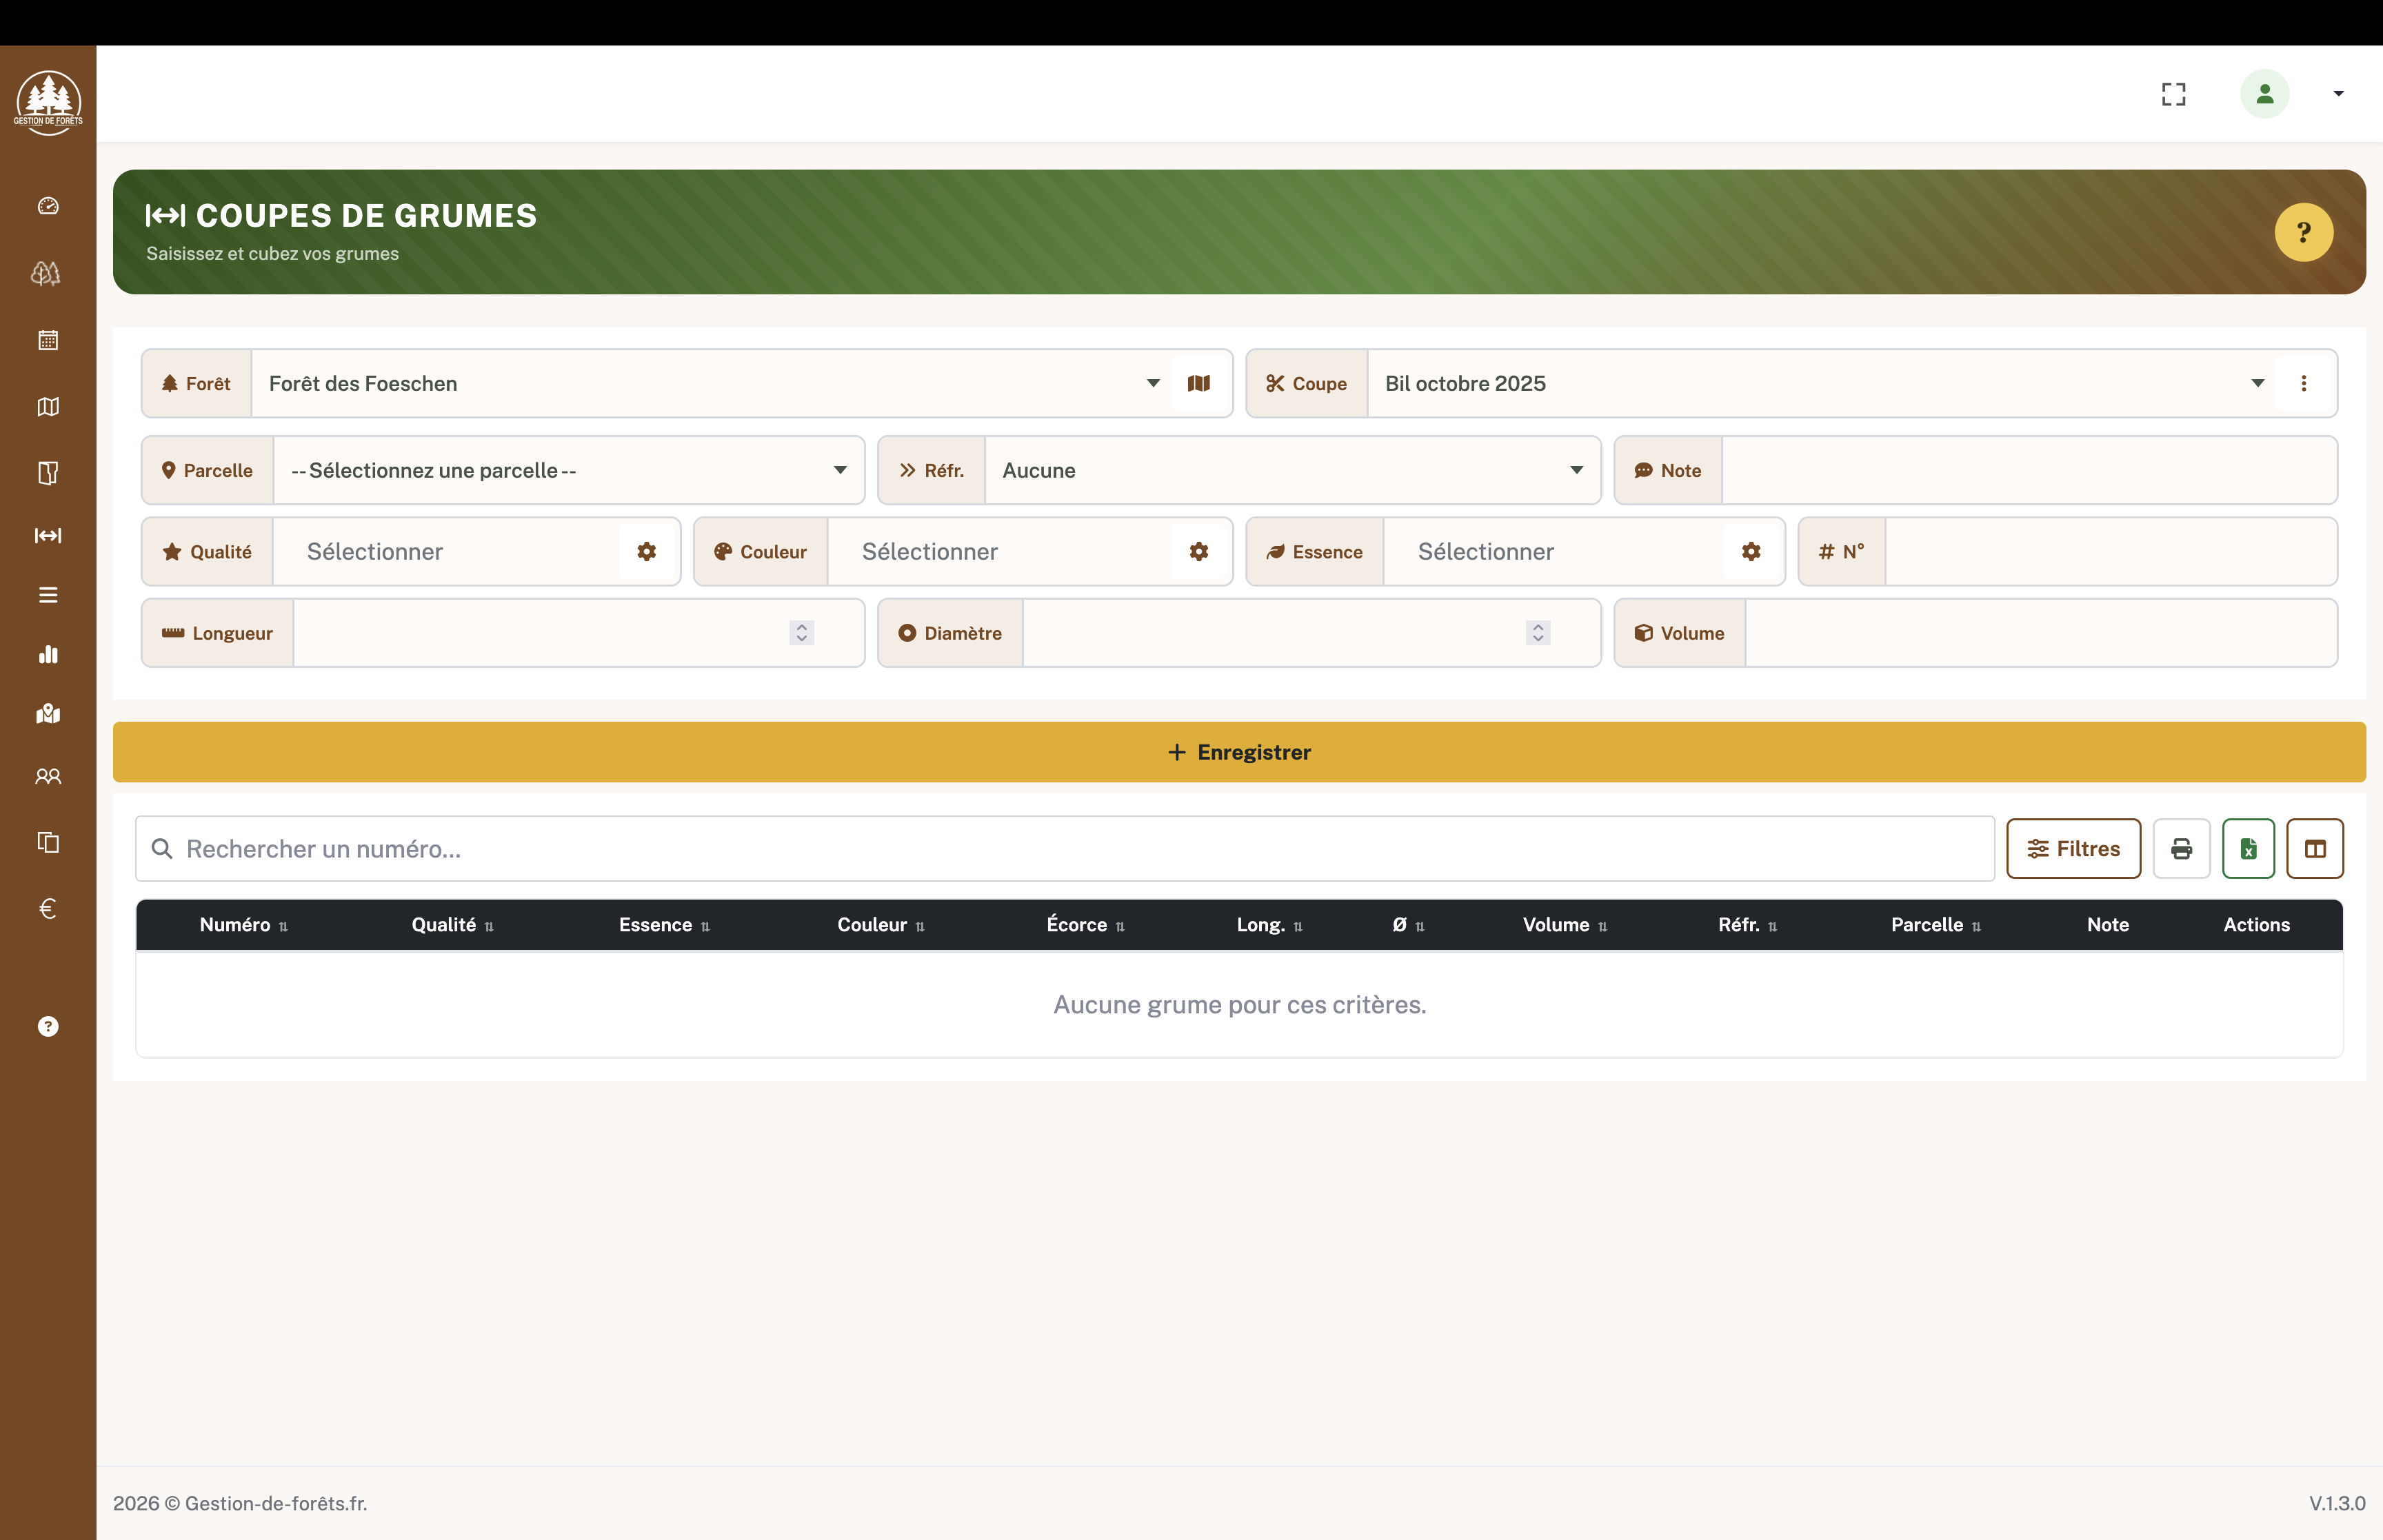Sort table by Couleur column
The image size is (2383, 1540).
(x=880, y=925)
